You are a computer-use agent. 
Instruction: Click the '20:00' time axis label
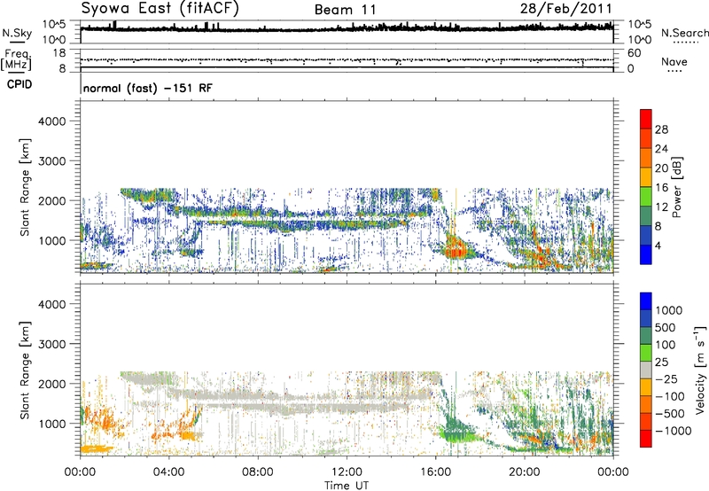click(525, 472)
